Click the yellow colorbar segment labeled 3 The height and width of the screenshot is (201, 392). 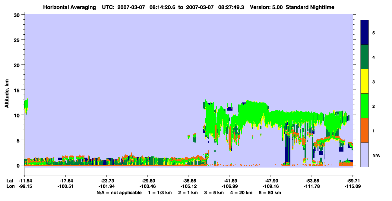[x=365, y=81]
